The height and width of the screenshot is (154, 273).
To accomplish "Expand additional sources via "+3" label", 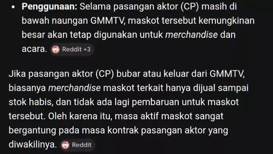I will coord(87,49).
